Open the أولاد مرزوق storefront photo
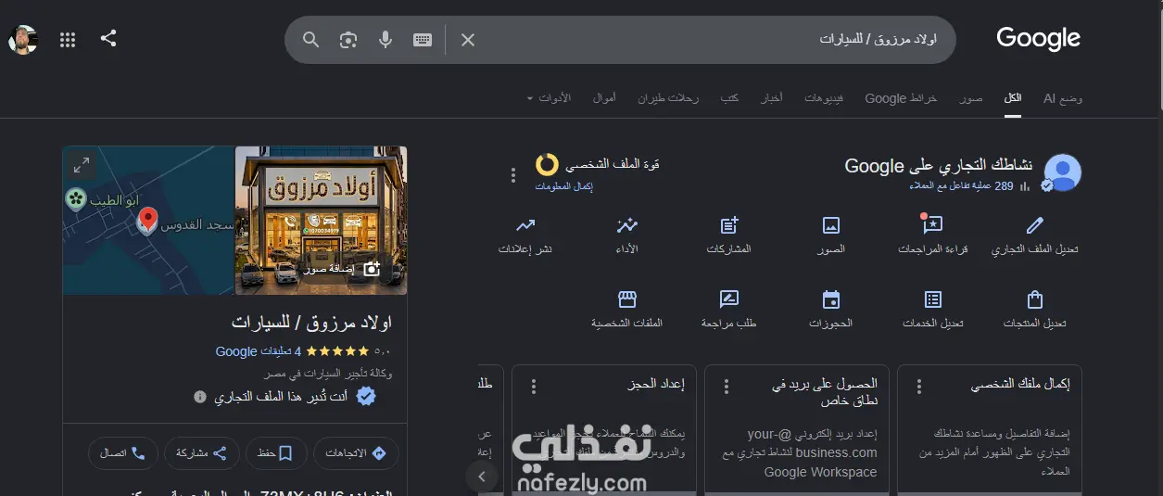The height and width of the screenshot is (496, 1163). [x=321, y=221]
